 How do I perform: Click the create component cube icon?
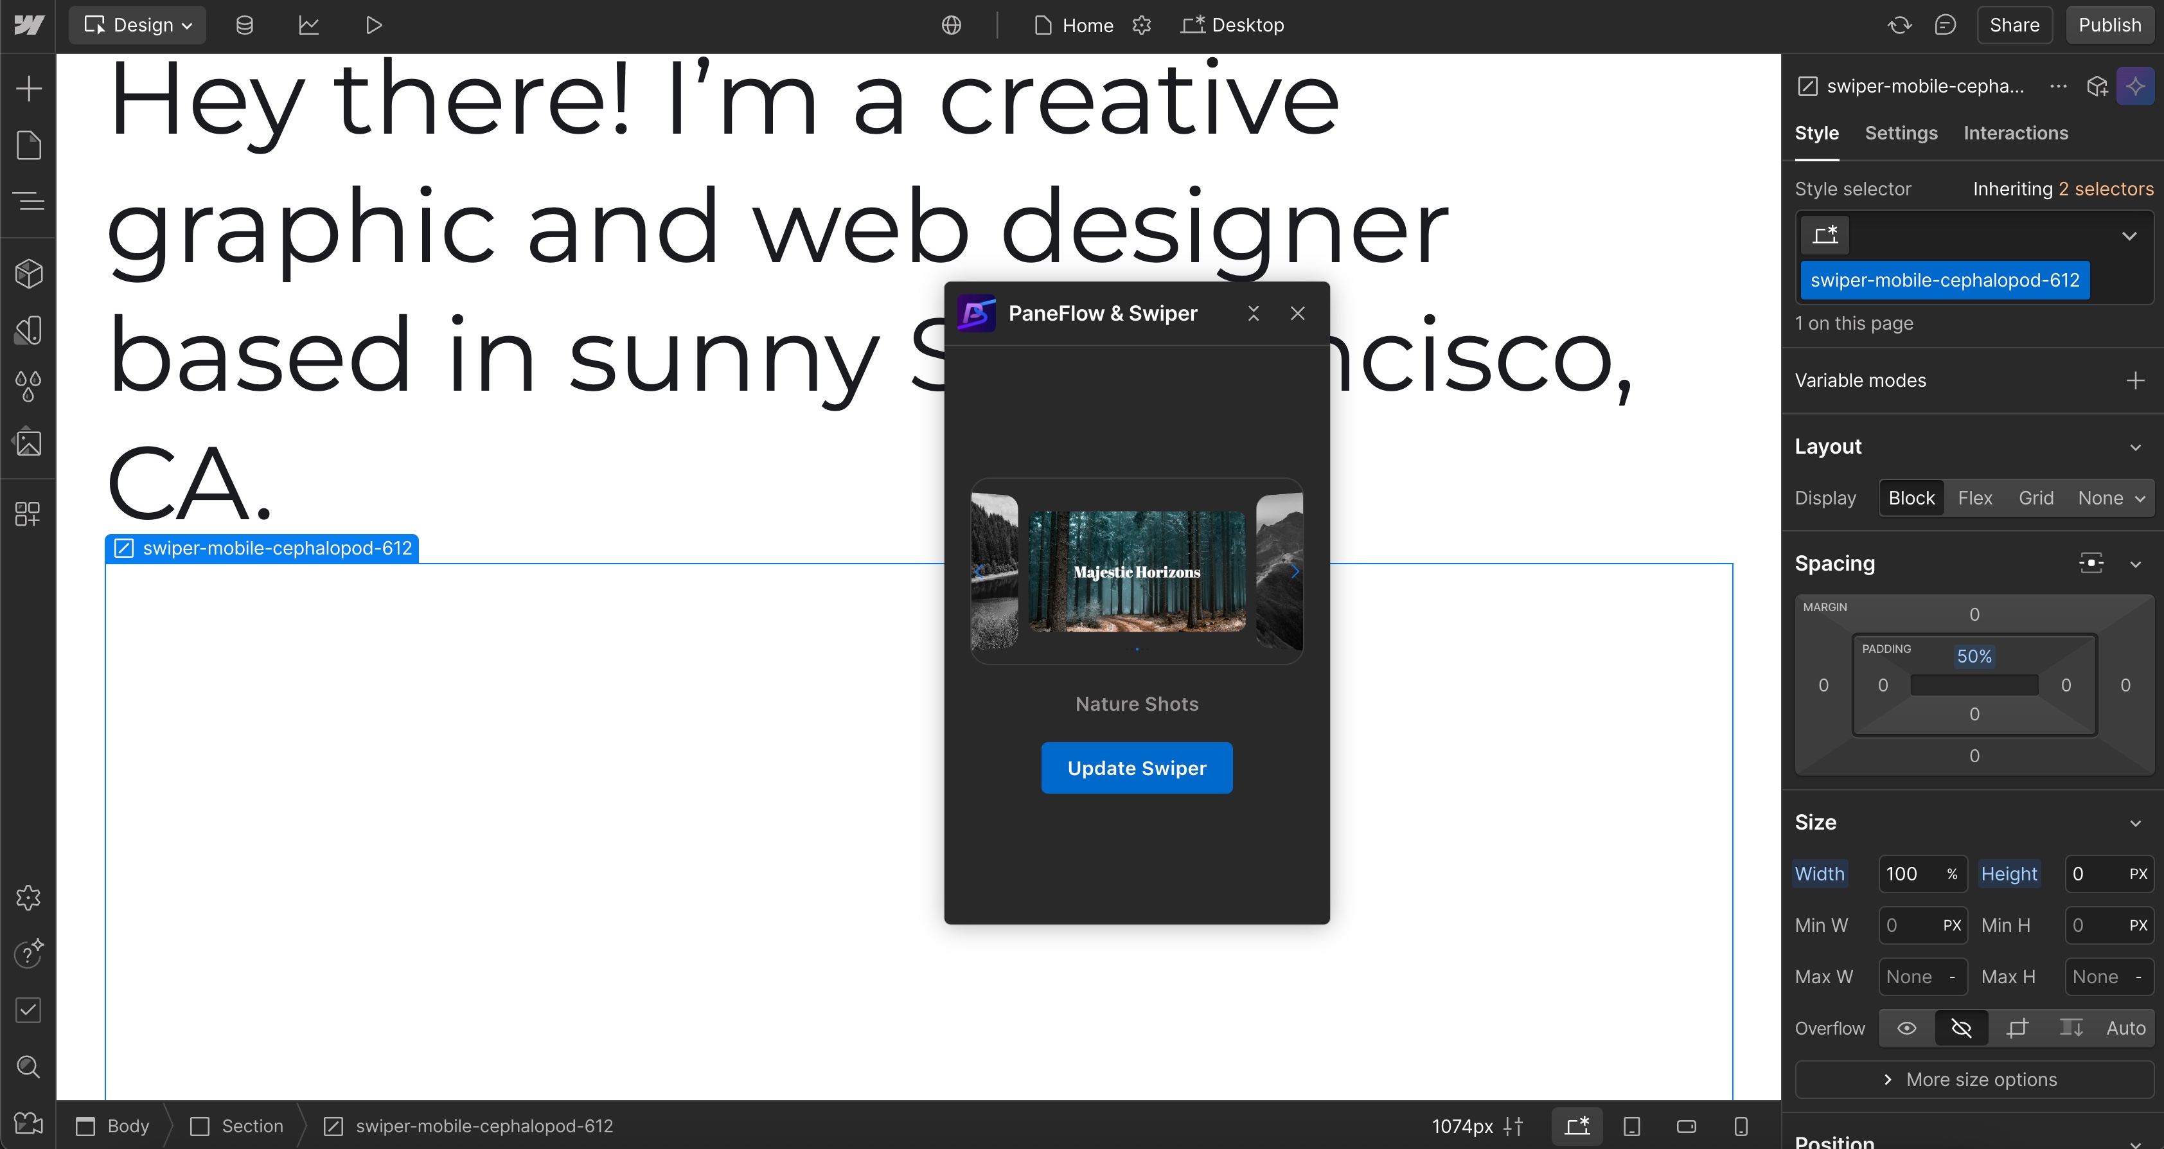click(2097, 85)
